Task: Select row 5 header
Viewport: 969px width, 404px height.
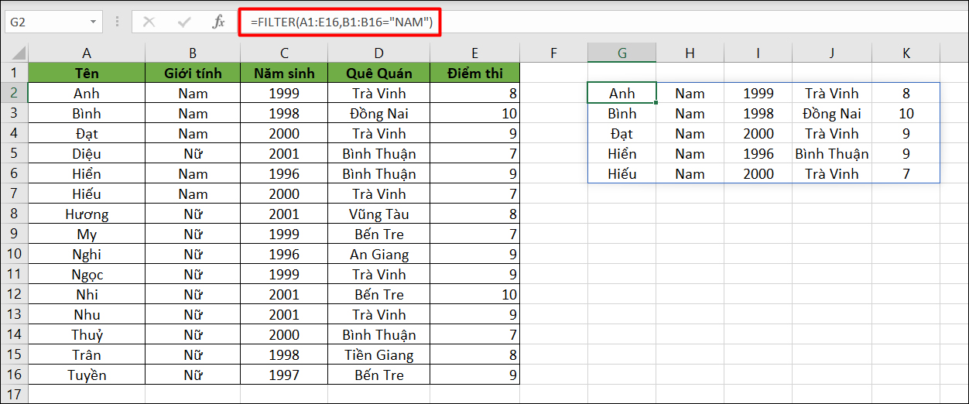Action: (x=15, y=153)
